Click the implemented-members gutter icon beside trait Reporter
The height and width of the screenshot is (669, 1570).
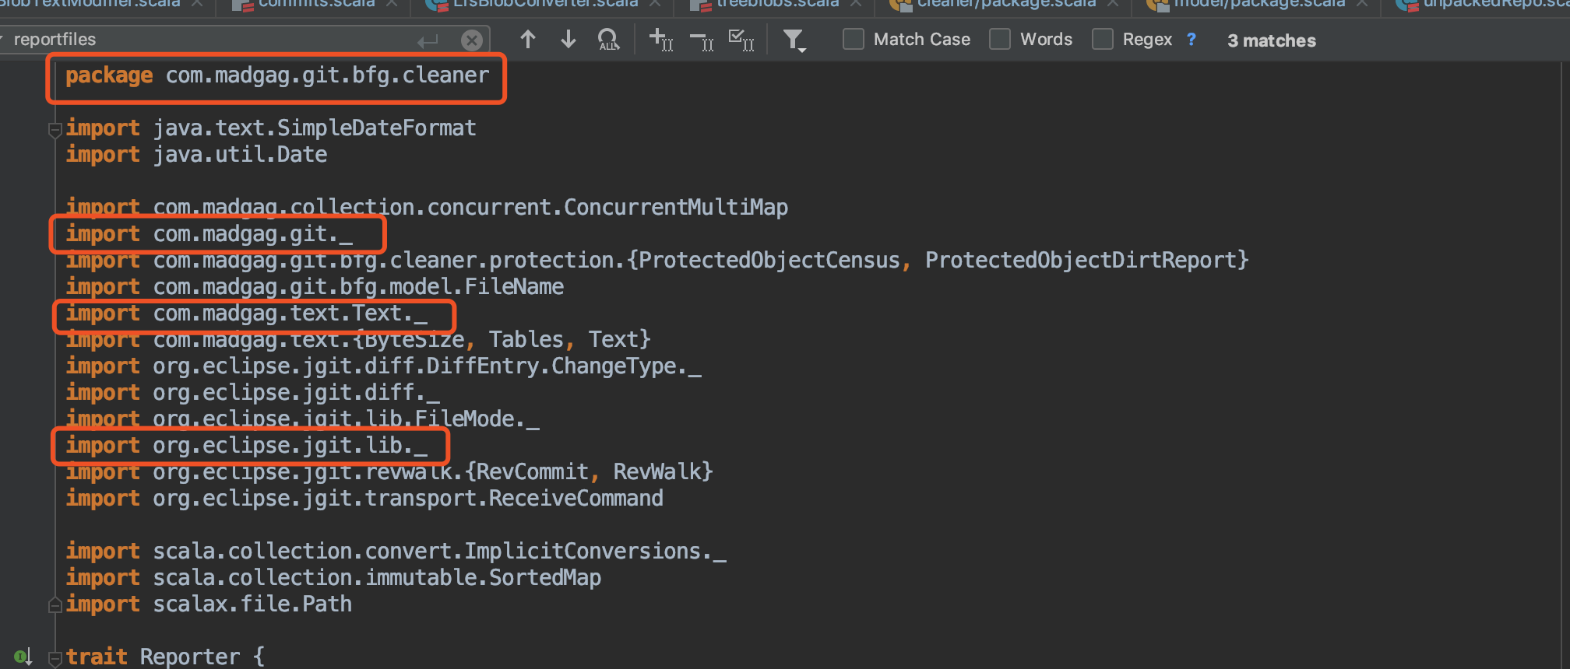click(x=23, y=657)
